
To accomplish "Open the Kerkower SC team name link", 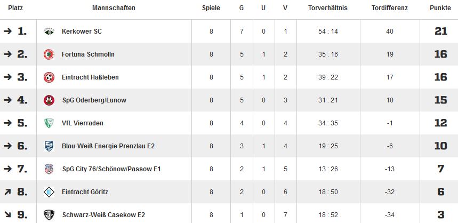I will pyautogui.click(x=82, y=31).
